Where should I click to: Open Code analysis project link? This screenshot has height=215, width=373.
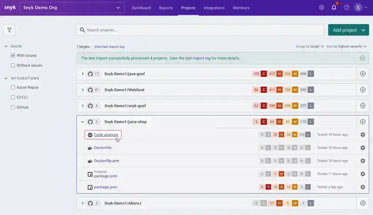pyautogui.click(x=106, y=135)
